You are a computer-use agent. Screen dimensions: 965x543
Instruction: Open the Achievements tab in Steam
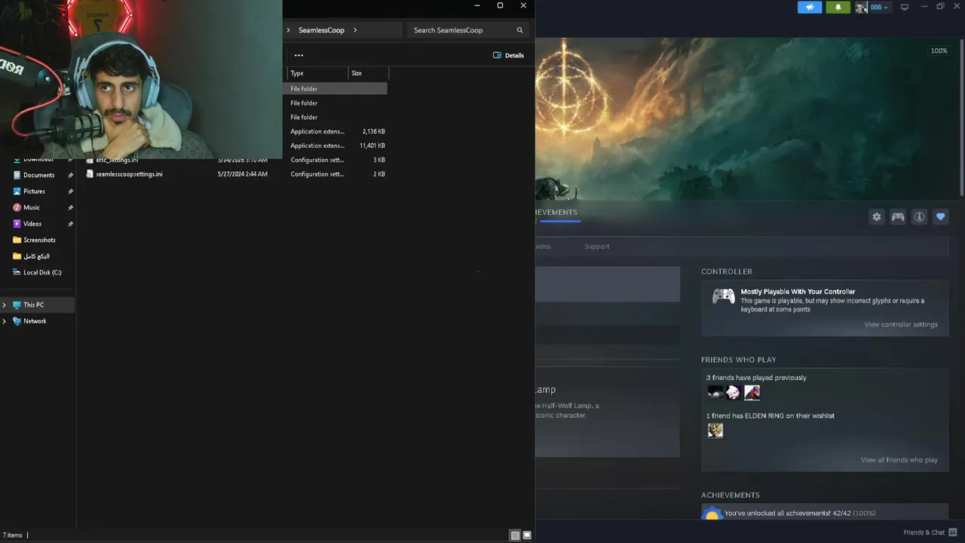tap(556, 213)
